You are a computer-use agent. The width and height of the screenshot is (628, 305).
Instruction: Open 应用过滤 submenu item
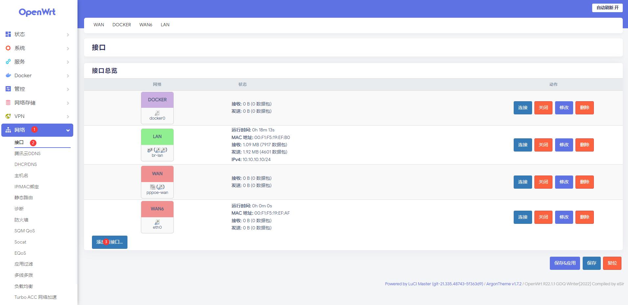(x=24, y=264)
